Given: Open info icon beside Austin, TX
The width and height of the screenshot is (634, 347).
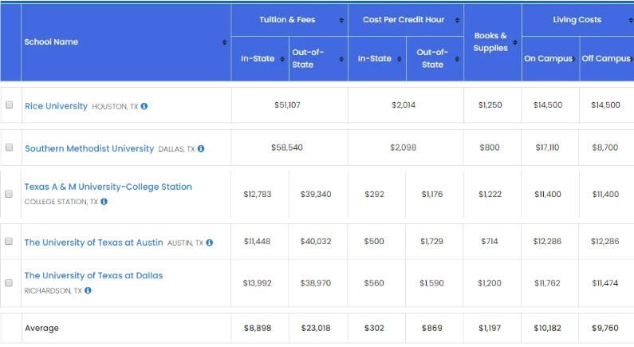Looking at the screenshot, I should (x=210, y=243).
